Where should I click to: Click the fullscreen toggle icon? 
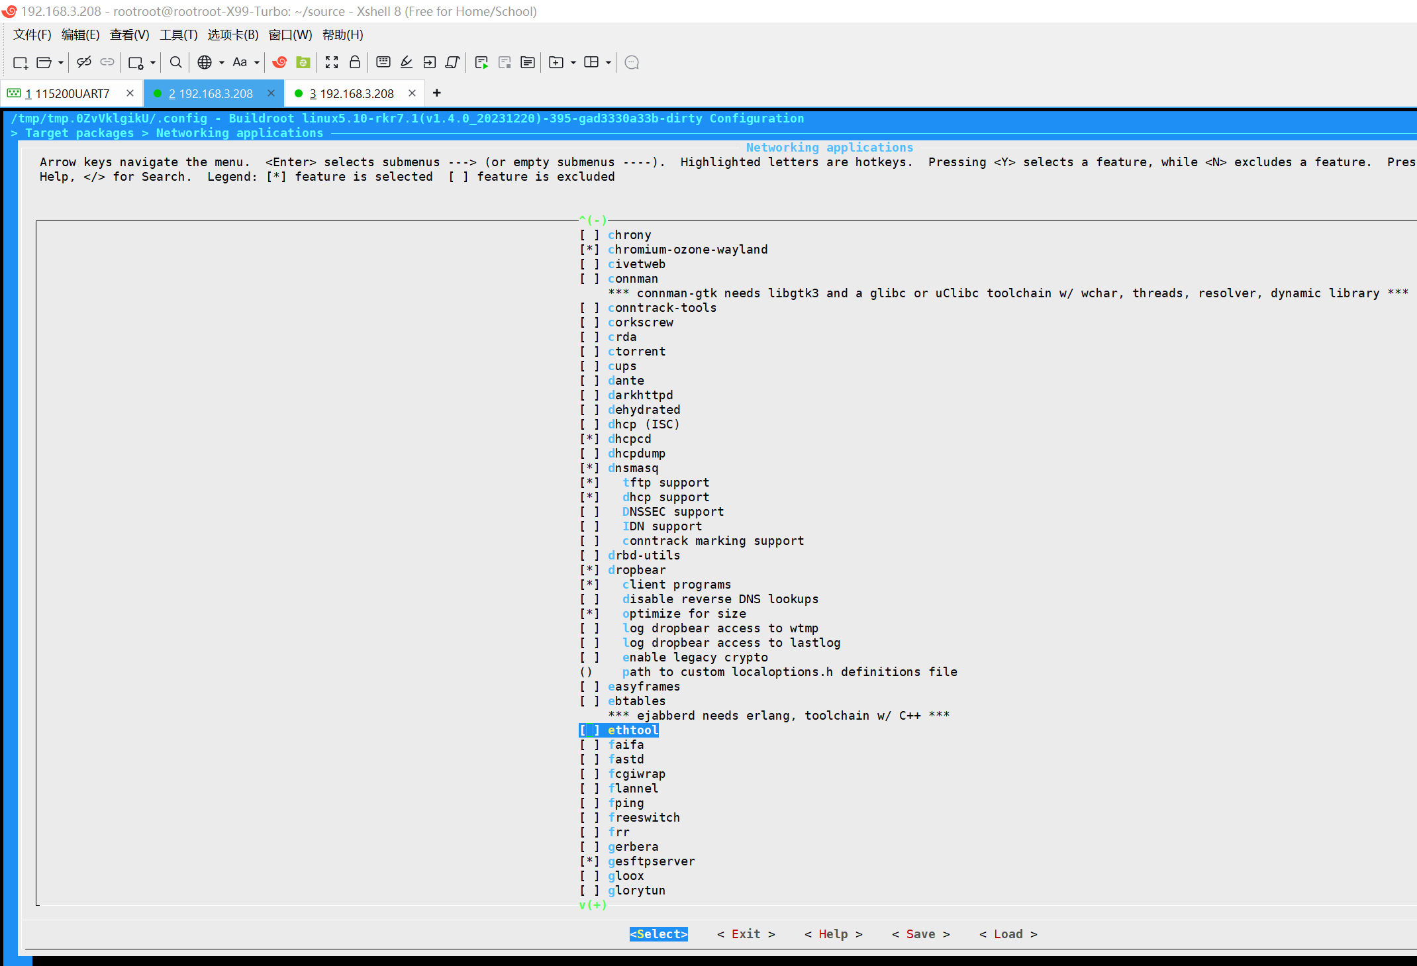[x=332, y=62]
